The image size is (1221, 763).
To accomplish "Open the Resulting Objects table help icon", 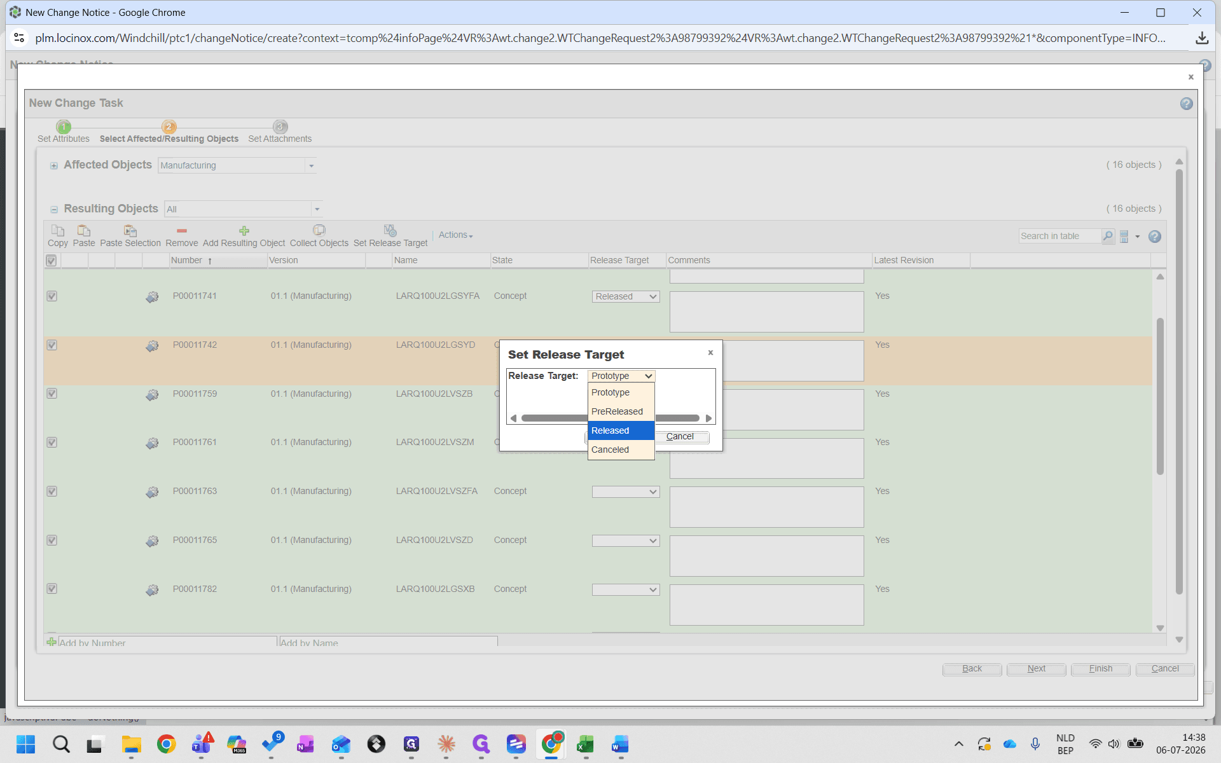I will (x=1155, y=237).
